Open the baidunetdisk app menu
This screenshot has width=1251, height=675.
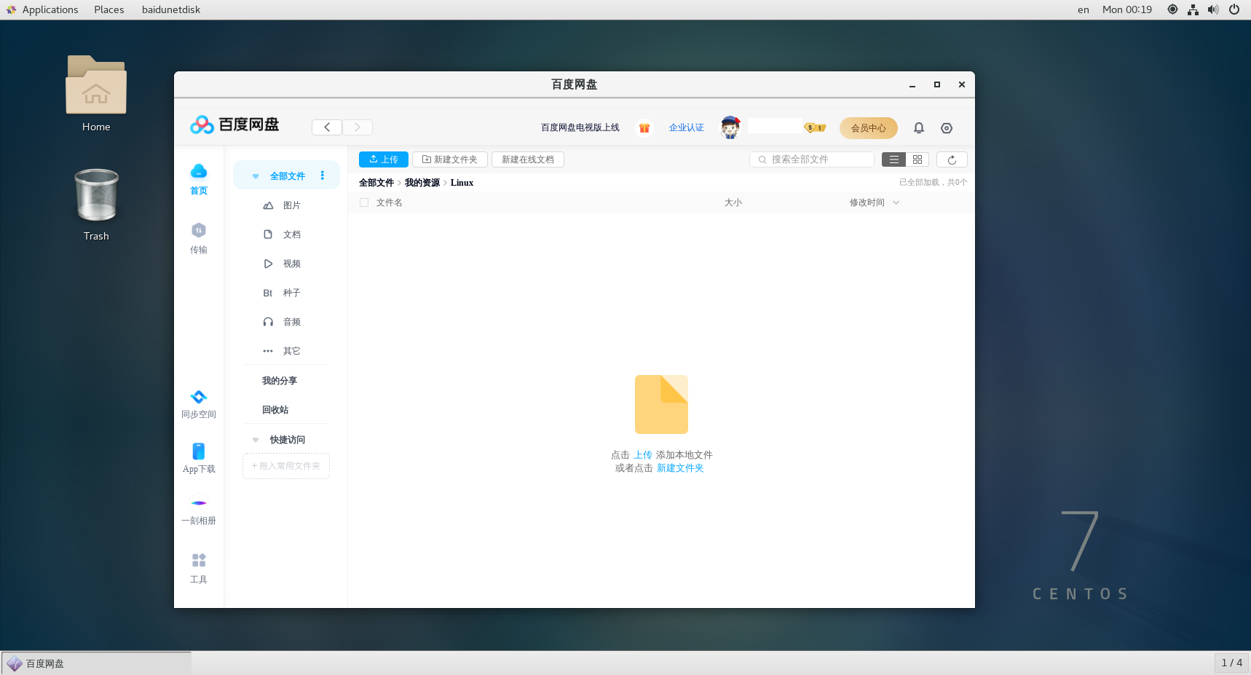coord(171,9)
